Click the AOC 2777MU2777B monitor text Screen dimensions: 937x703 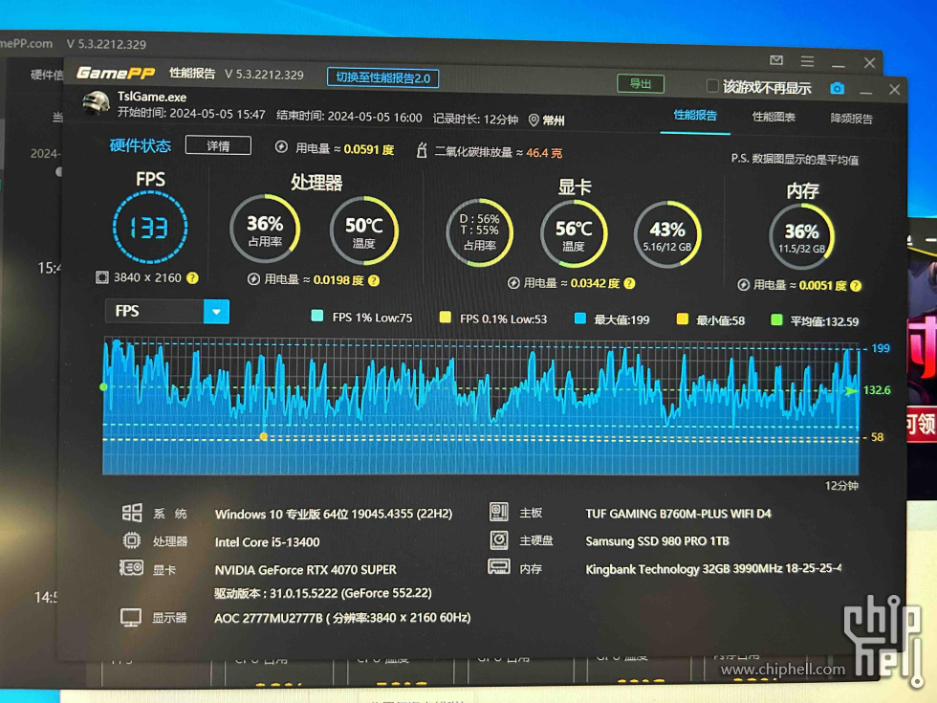pos(342,618)
